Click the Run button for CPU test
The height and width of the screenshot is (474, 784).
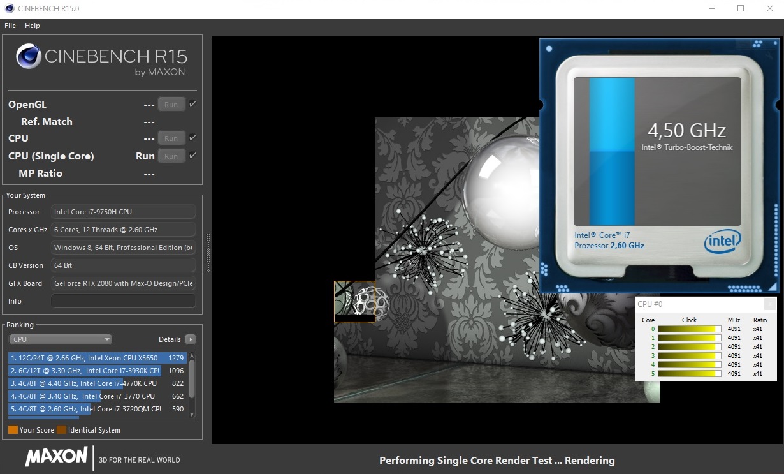pos(171,138)
